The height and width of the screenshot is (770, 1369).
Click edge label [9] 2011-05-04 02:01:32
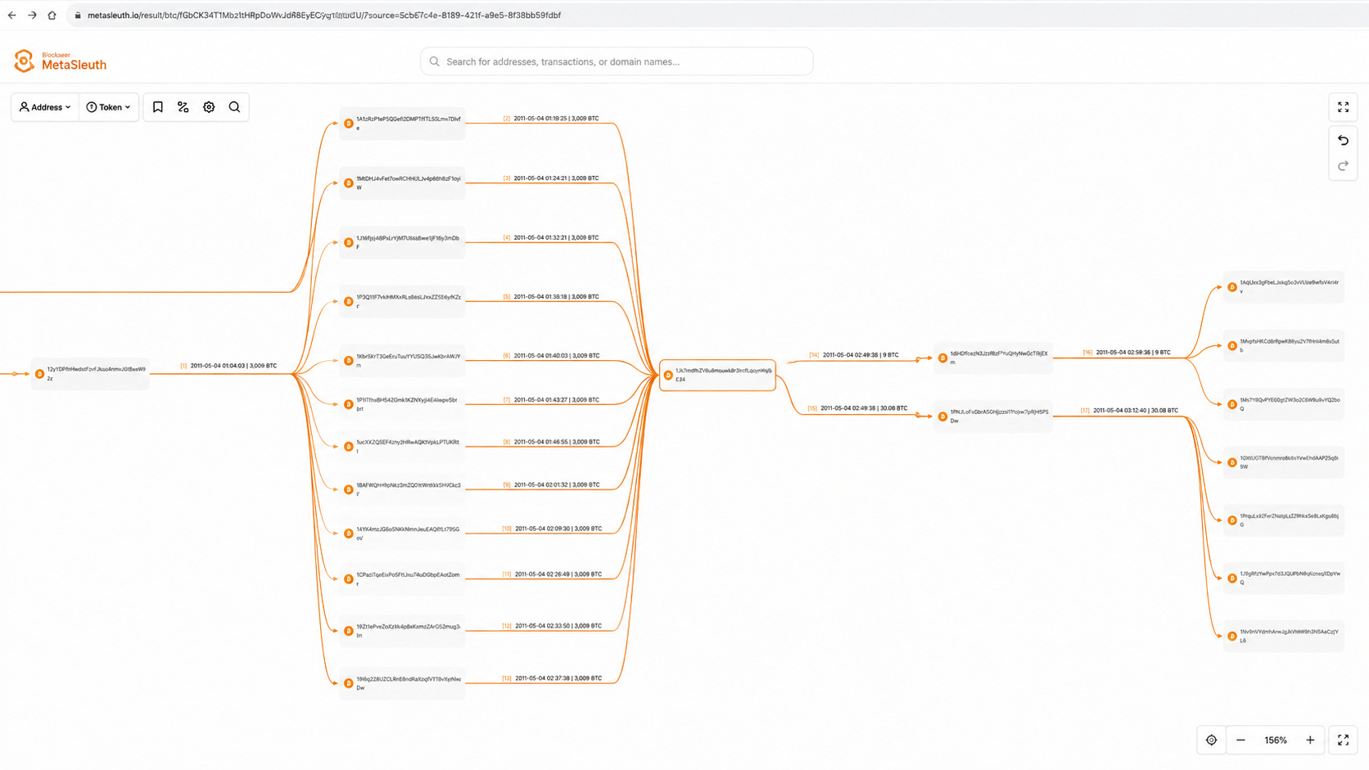[551, 485]
